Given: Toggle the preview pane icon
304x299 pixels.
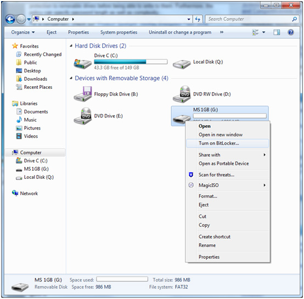Looking at the screenshot, I should tap(277, 32).
